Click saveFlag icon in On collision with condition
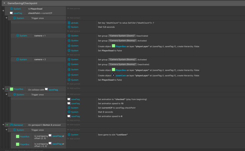The image size is (245, 151). coord(47,89)
